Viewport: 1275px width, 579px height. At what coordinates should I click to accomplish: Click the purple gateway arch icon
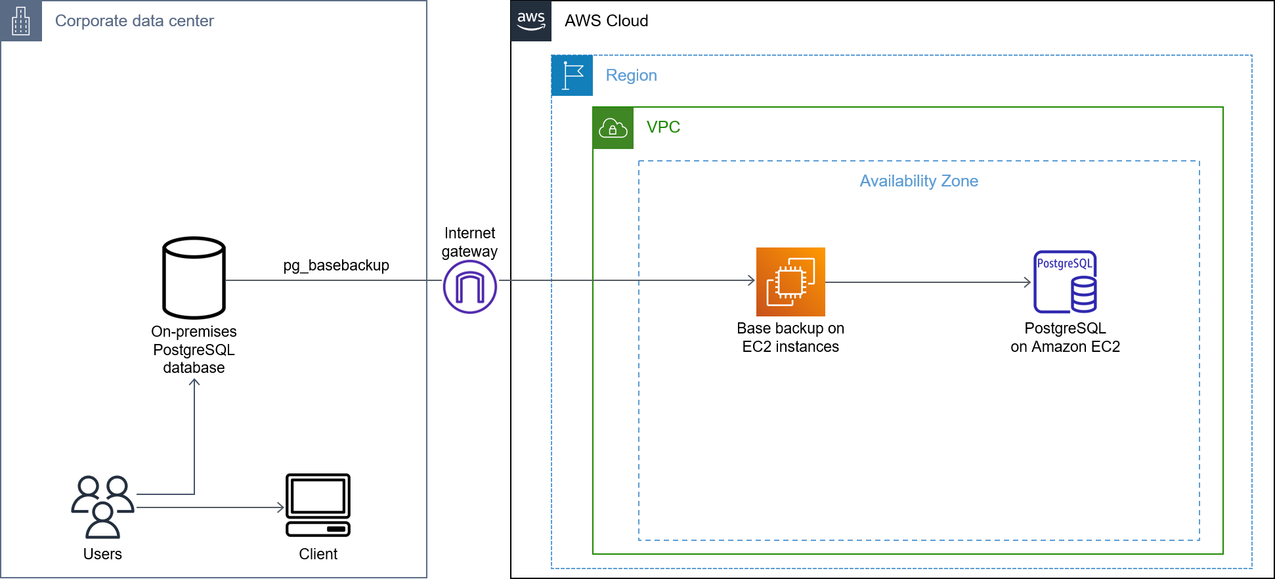tap(469, 287)
